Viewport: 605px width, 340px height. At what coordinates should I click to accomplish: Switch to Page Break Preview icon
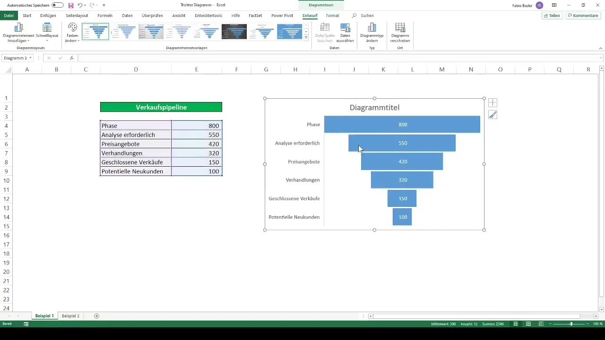pos(541,324)
